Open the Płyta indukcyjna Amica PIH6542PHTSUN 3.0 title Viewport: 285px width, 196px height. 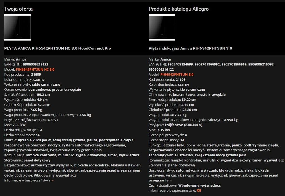[x=190, y=48]
